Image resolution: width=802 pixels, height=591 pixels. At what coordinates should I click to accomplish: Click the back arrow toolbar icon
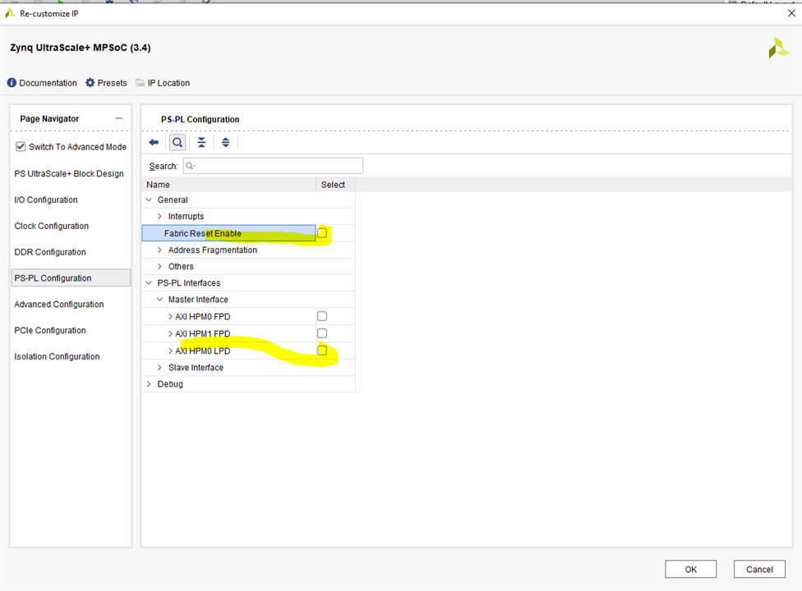[x=154, y=143]
